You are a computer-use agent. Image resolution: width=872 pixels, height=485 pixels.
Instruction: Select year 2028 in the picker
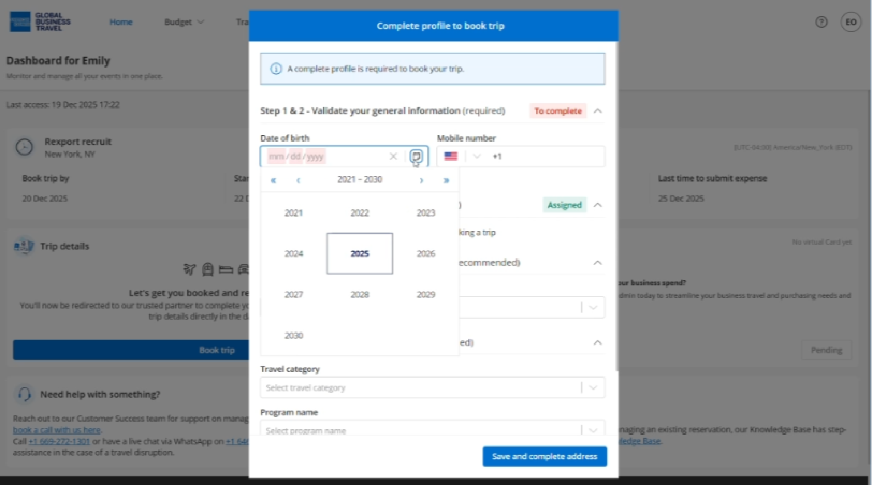[359, 294]
